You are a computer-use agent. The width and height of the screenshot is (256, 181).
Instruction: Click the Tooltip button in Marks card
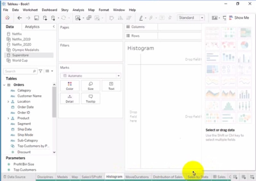[x=90, y=98]
